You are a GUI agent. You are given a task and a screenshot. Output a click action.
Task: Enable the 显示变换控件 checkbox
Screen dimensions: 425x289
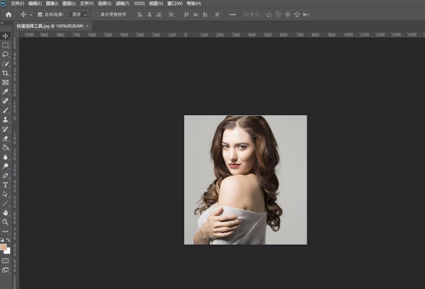(x=96, y=15)
